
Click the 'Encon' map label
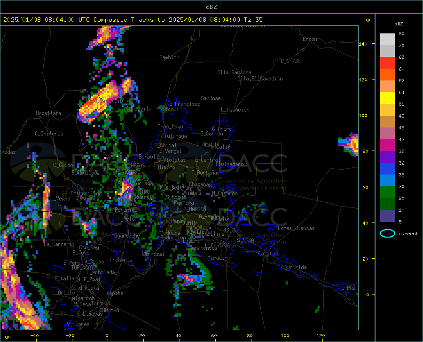tap(310, 39)
